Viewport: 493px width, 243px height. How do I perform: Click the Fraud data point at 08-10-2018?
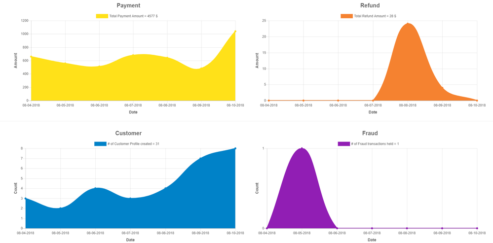click(477, 228)
